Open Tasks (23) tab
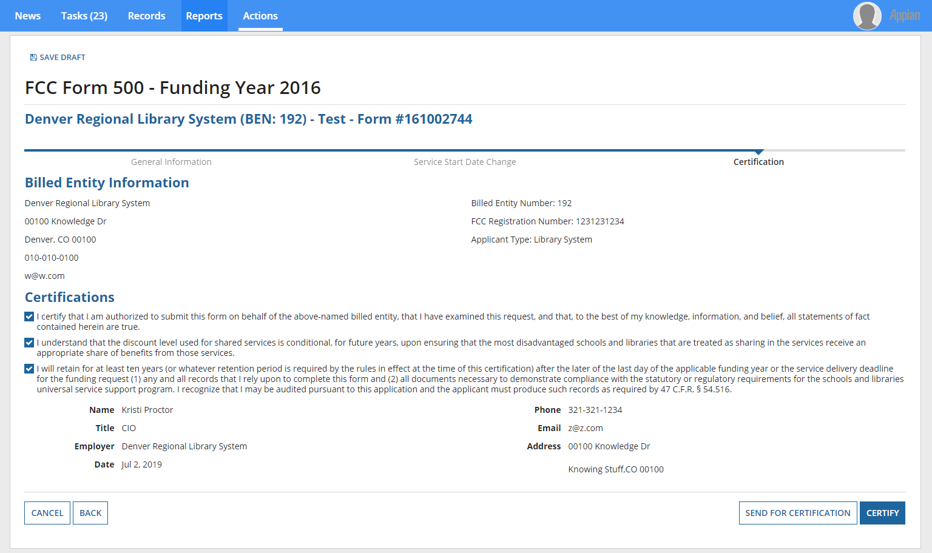 (x=84, y=16)
